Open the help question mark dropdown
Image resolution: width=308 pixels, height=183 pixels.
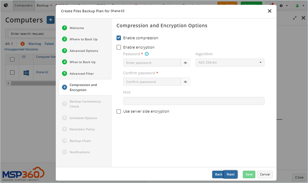tap(283, 6)
